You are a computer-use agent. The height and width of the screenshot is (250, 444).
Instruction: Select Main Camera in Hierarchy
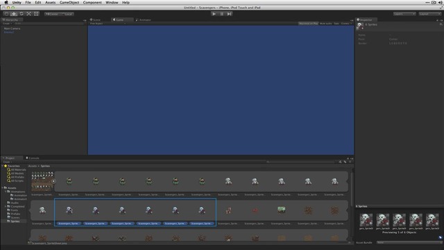[12, 28]
